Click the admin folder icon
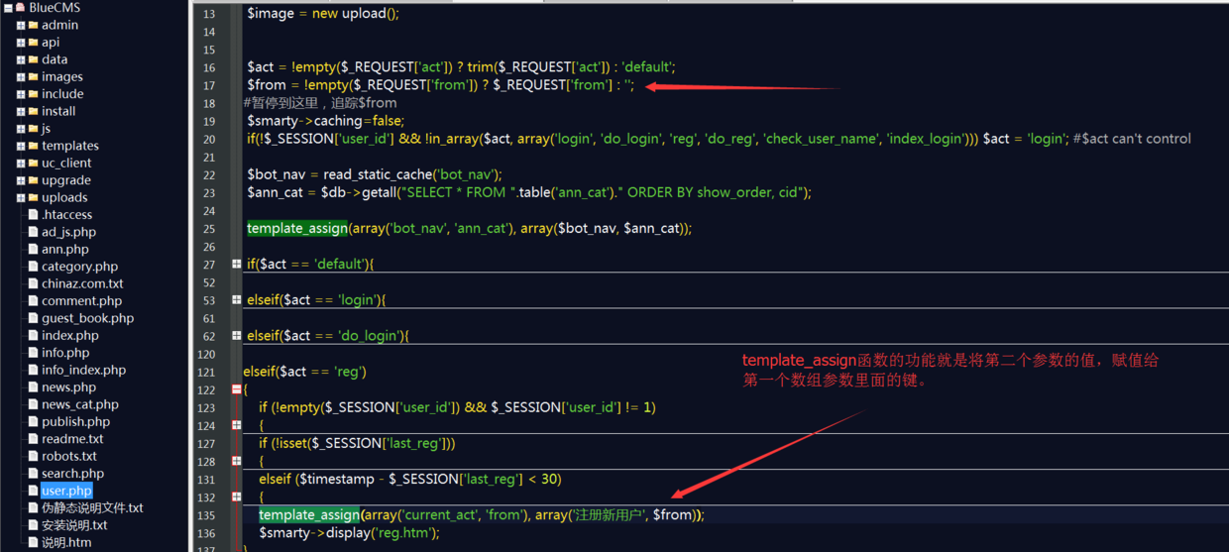Screen dimensions: 1229x552 pyautogui.click(x=33, y=26)
